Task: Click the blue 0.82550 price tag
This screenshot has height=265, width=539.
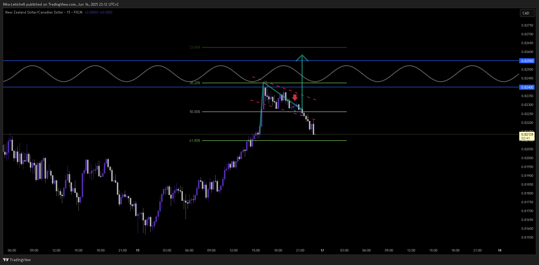Action: [527, 61]
